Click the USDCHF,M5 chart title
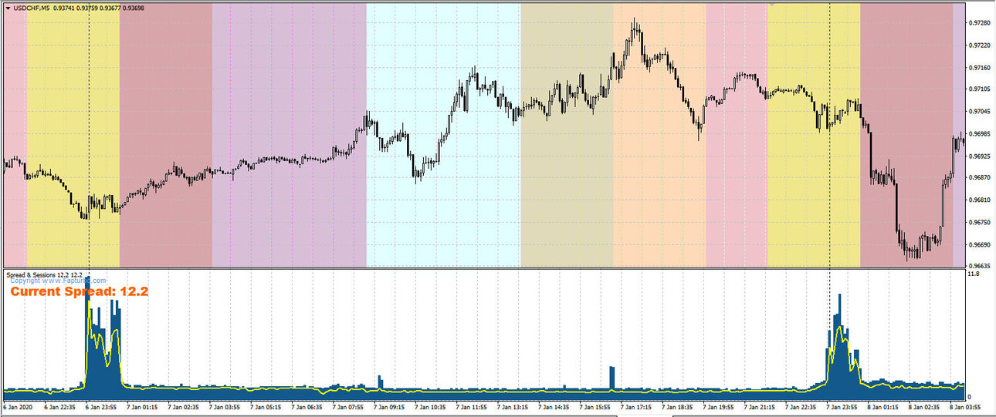Viewport: 996px width, 417px height. coord(31,8)
